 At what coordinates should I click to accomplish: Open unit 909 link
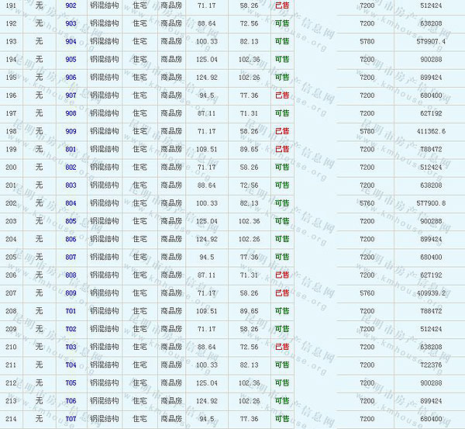(x=71, y=131)
